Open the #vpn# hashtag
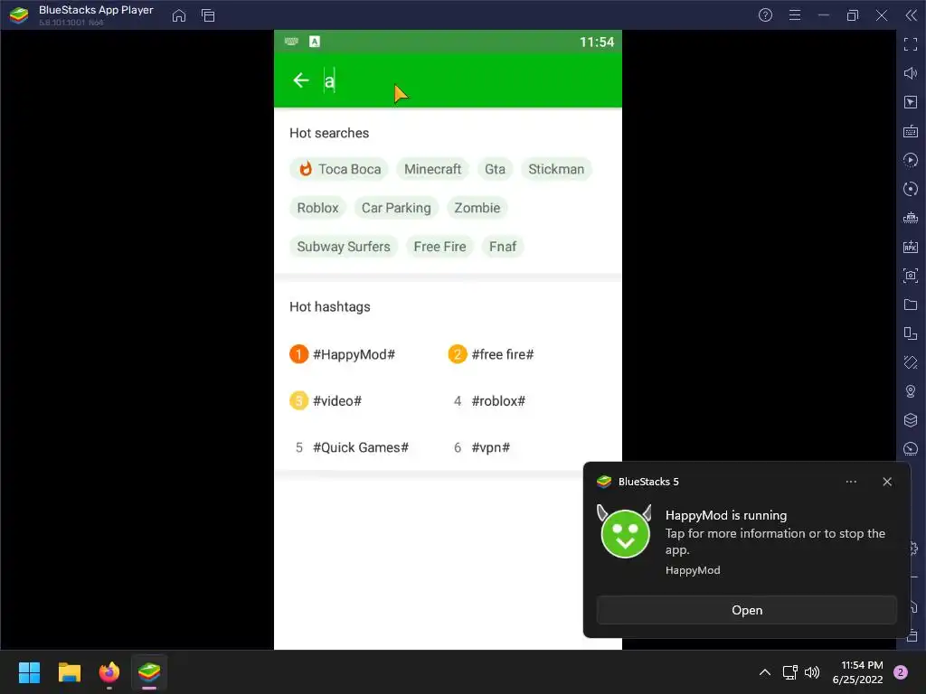Screen dimensions: 926x694 [480, 447]
